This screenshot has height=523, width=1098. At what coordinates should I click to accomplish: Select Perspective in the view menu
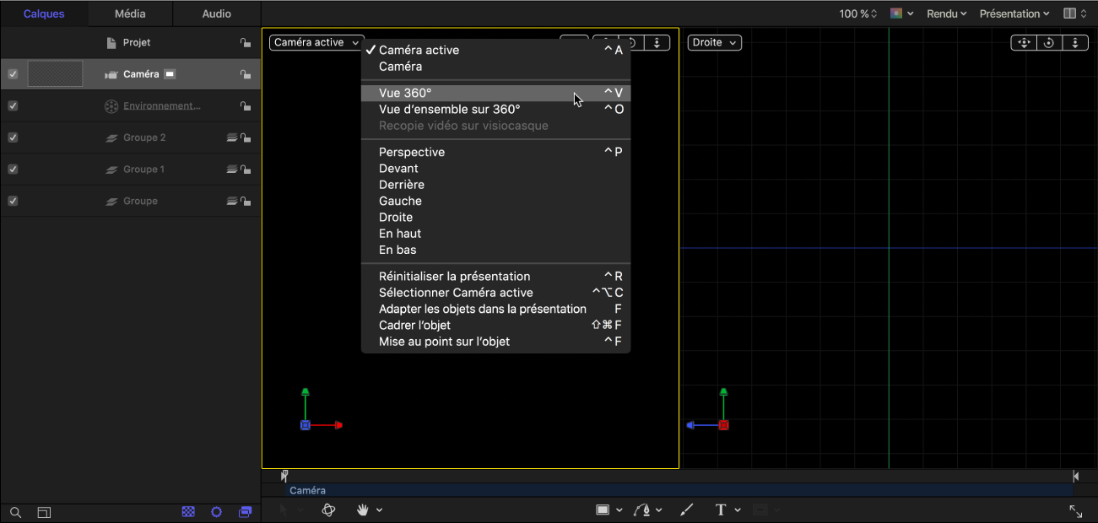[x=411, y=153]
